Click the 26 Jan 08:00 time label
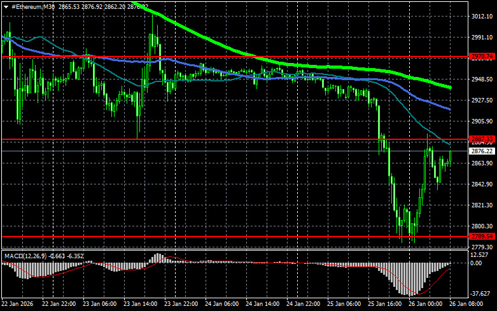Image resolution: width=497 pixels, height=311 pixels. coord(466,304)
